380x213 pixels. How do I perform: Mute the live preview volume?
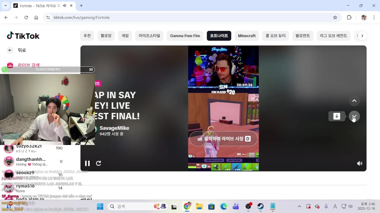(x=360, y=163)
